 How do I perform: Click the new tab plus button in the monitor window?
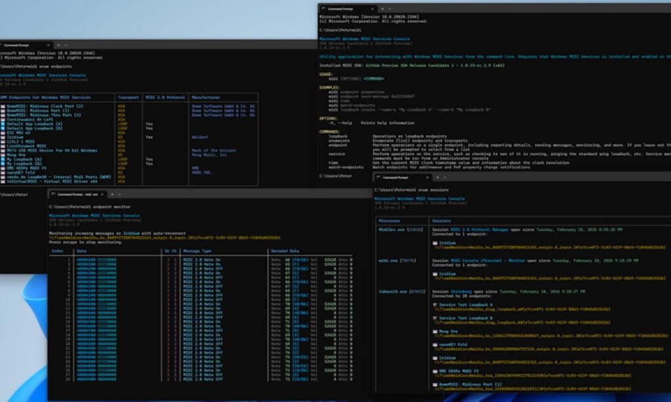[x=112, y=194]
